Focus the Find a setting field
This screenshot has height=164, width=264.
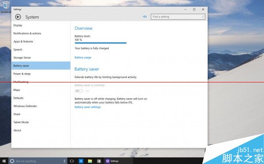click(178, 17)
